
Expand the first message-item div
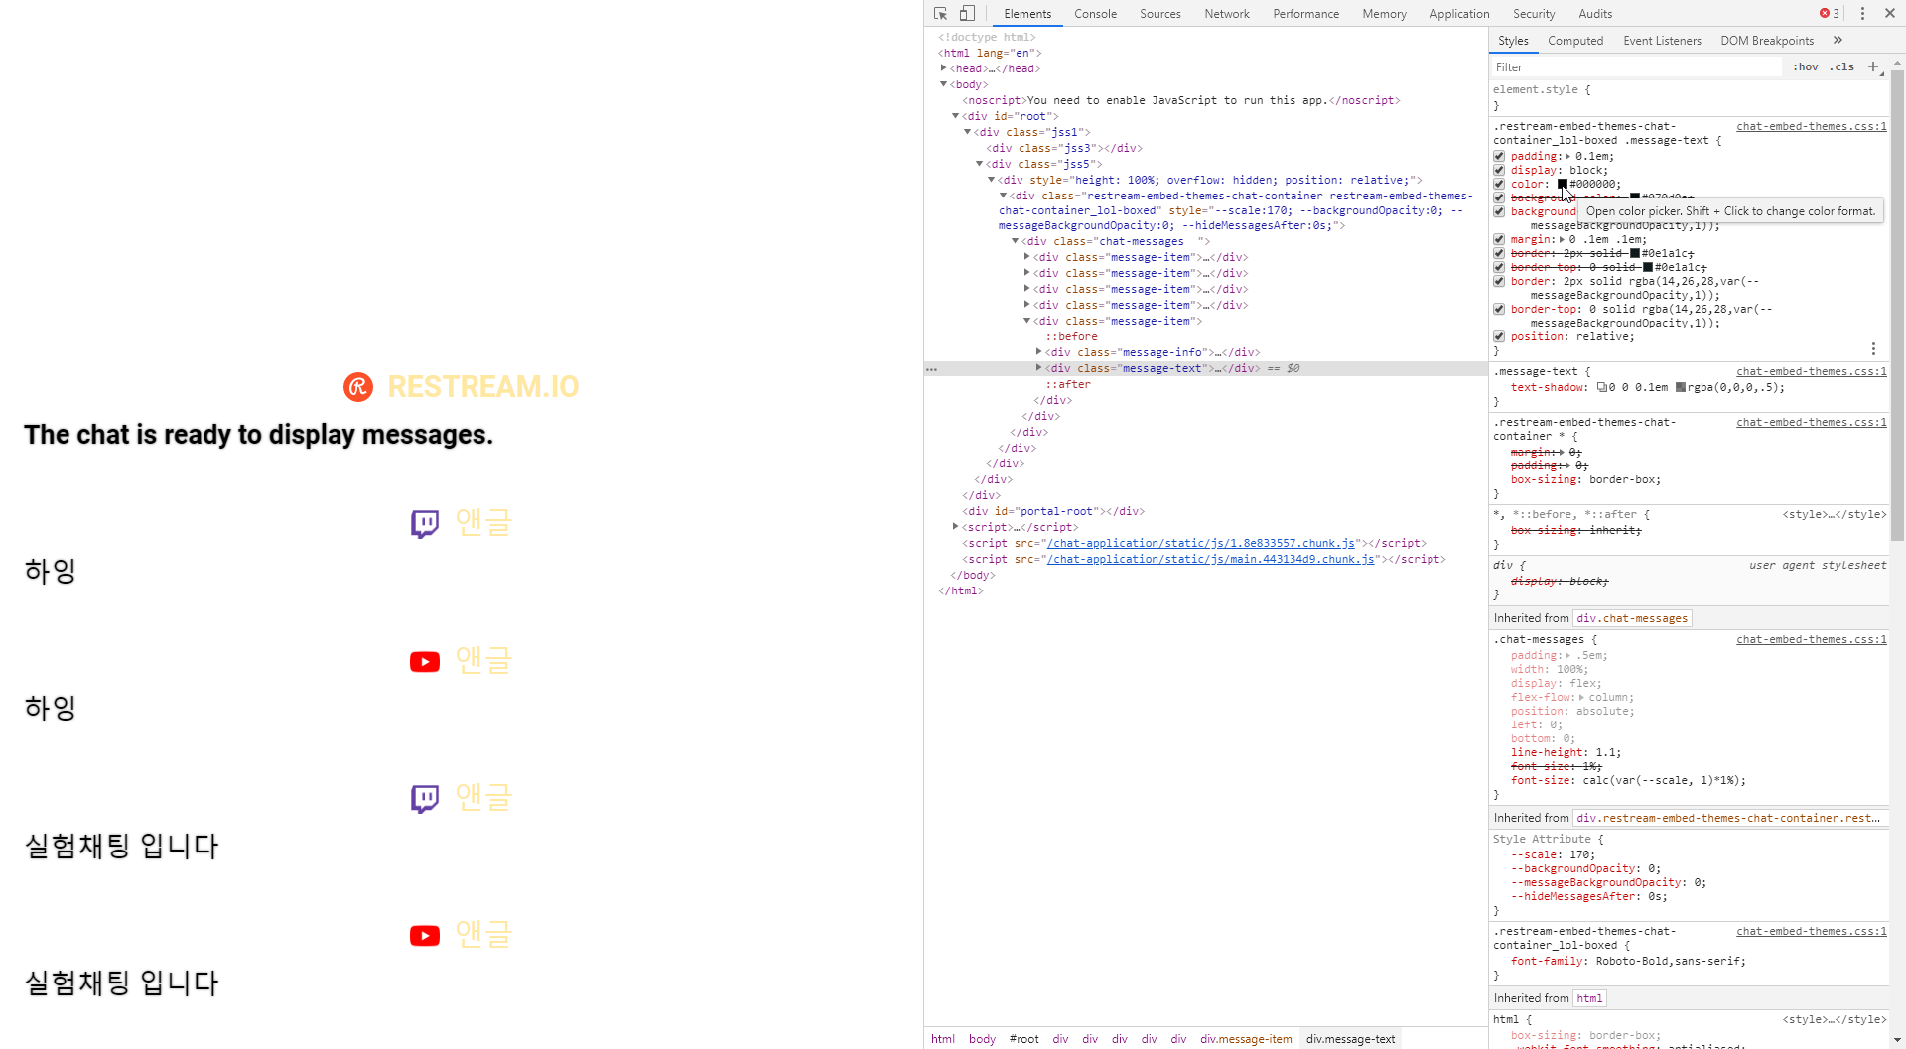pyautogui.click(x=1026, y=257)
